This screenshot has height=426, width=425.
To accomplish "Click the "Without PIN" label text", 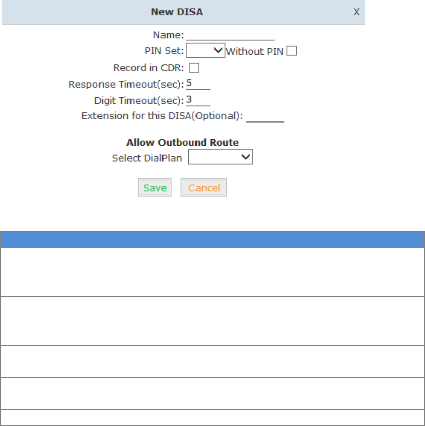I will pyautogui.click(x=254, y=51).
